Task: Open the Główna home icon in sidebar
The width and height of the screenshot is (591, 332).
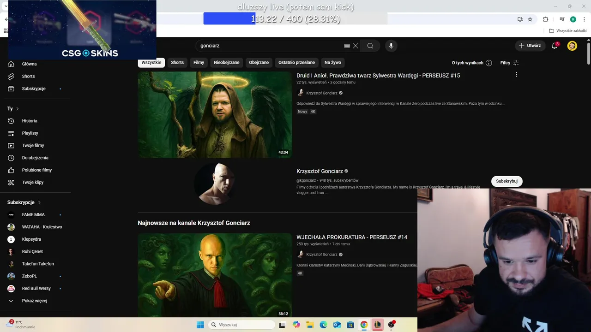Action: point(11,64)
